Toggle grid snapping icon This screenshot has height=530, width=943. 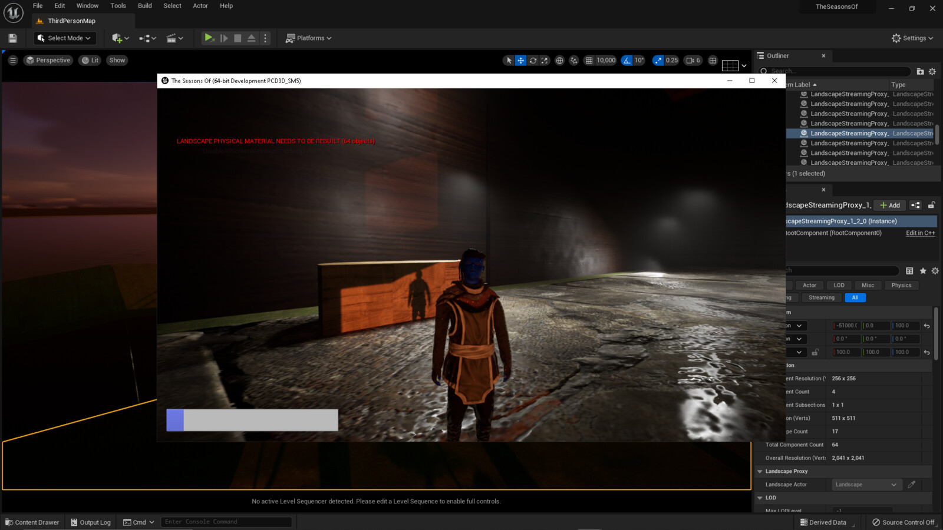[589, 60]
